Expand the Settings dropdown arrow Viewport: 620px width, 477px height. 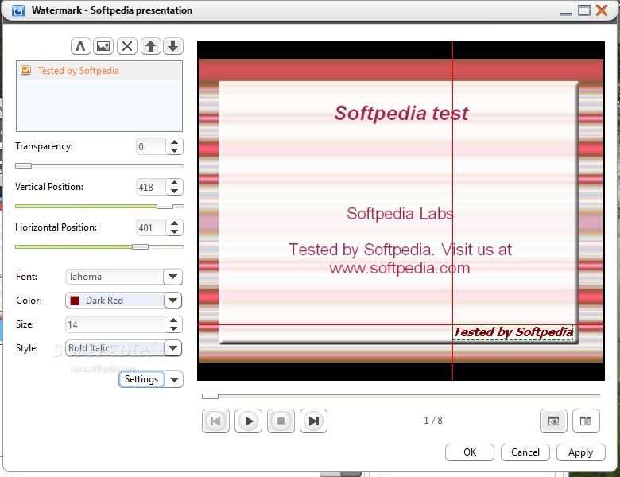(174, 379)
